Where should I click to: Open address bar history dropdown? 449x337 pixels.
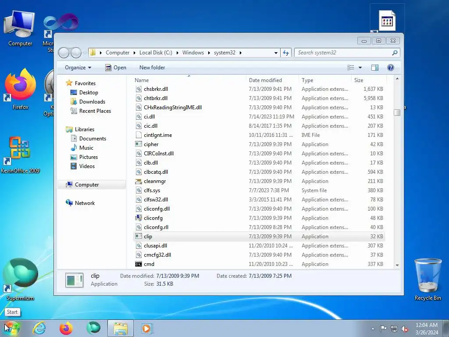point(276,53)
